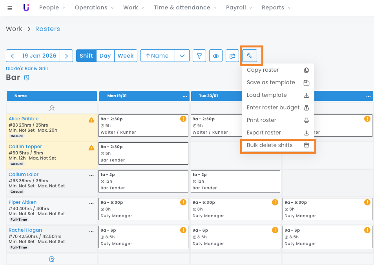Open the filter funnel icon

pos(199,56)
